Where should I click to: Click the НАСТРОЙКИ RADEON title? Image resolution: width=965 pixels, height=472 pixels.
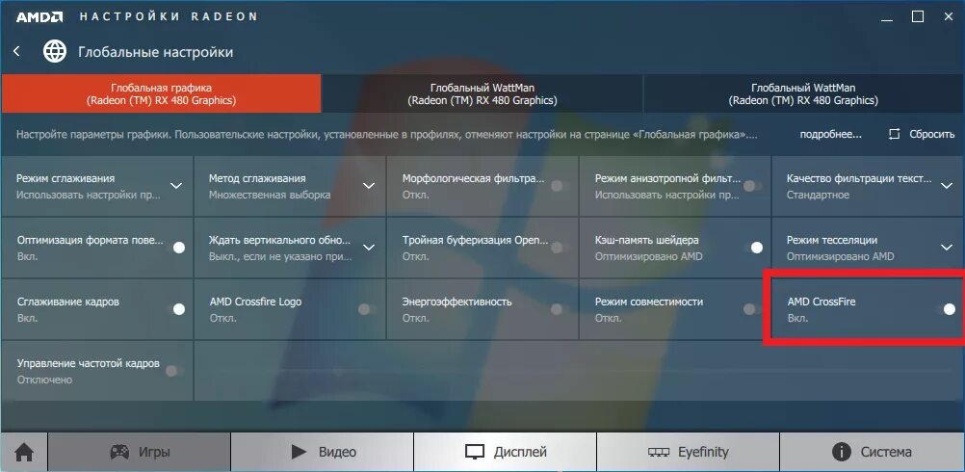(169, 16)
